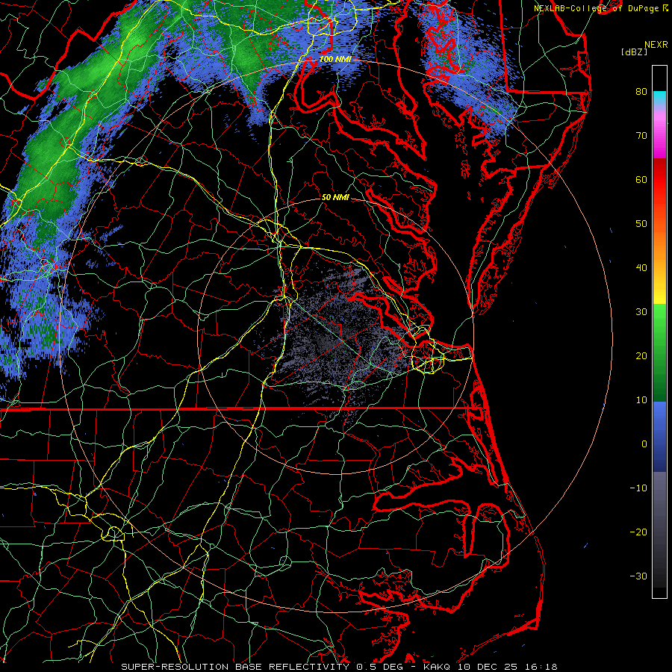Click the "100 NMI" range ring label
Screen dimensions: 672x672
(x=335, y=59)
